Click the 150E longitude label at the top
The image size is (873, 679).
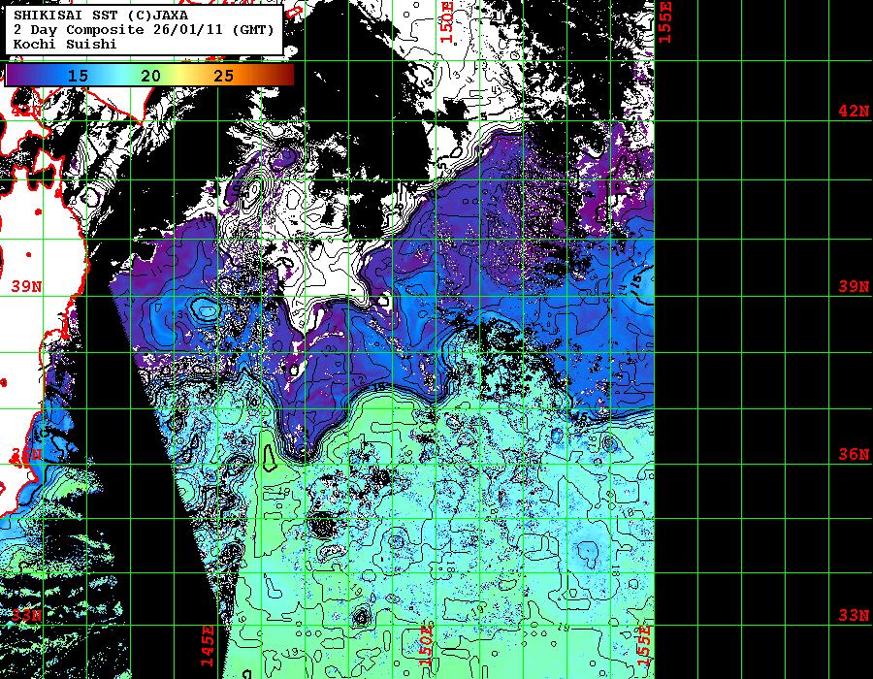pyautogui.click(x=446, y=19)
